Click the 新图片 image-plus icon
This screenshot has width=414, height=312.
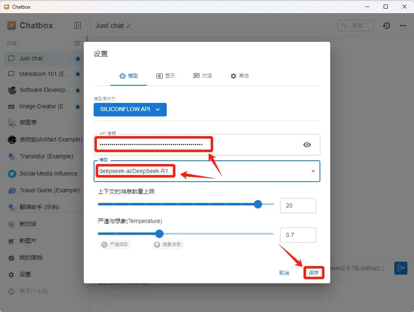[x=11, y=241]
